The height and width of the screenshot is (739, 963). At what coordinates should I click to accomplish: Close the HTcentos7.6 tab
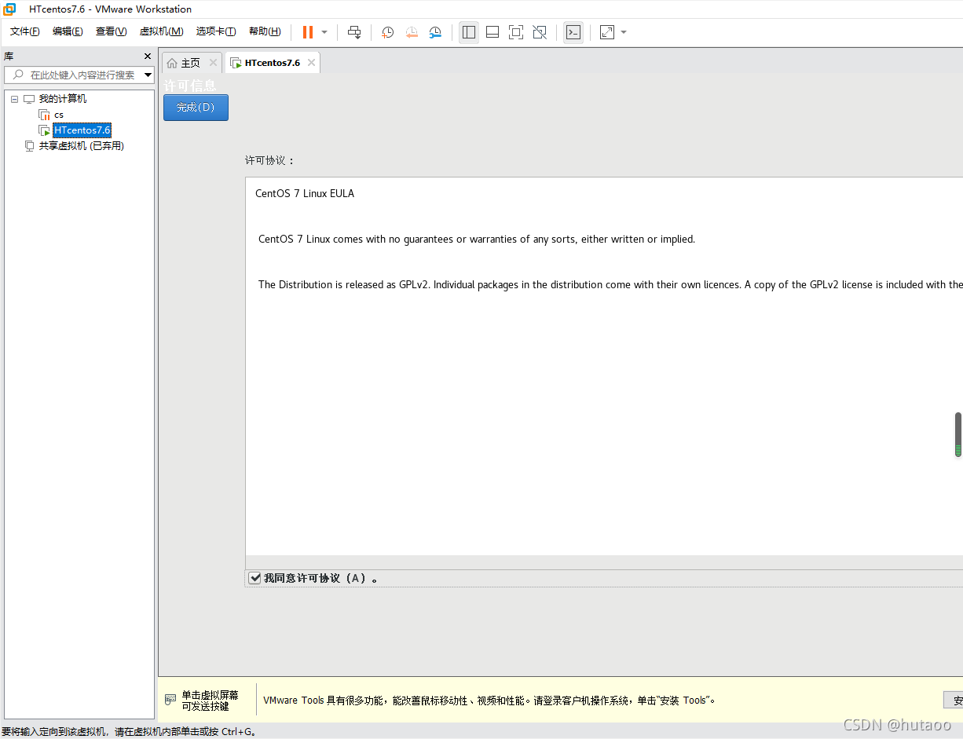click(311, 63)
